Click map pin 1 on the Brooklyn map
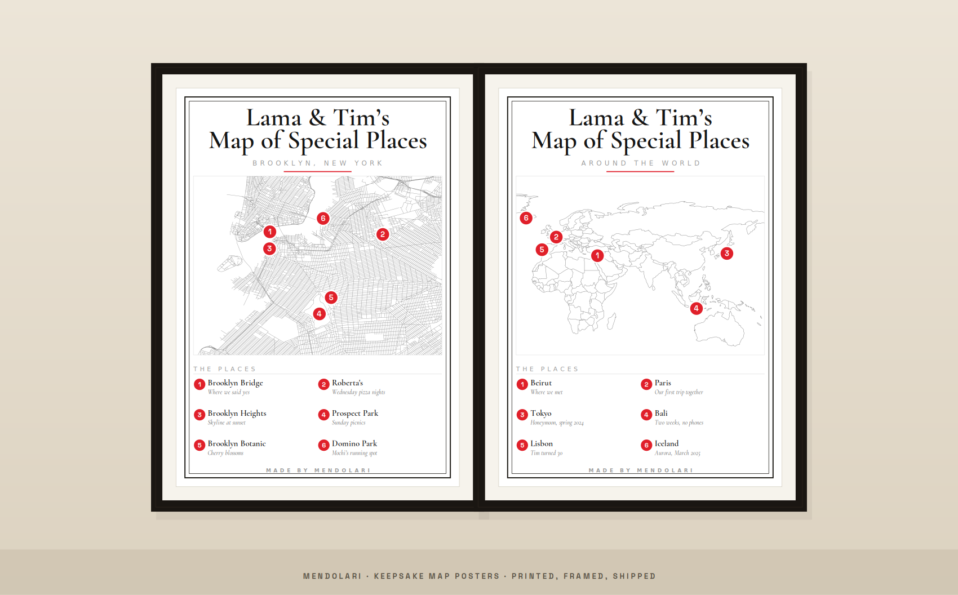958x595 pixels. coord(270,232)
